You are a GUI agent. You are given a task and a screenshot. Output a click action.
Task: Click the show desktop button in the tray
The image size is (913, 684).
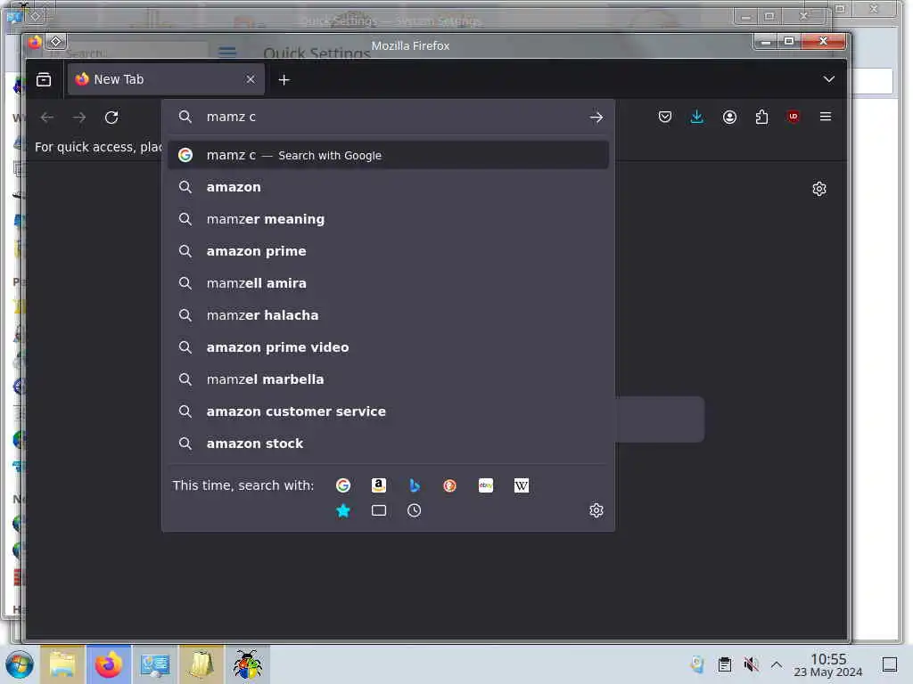[x=889, y=664]
